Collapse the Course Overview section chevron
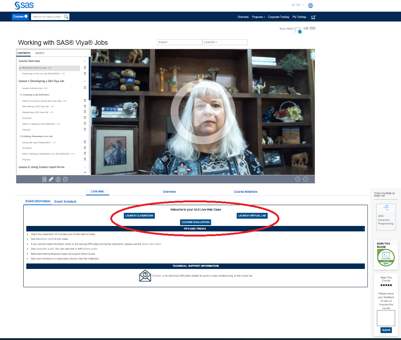This screenshot has width=401, height=340. (x=84, y=61)
